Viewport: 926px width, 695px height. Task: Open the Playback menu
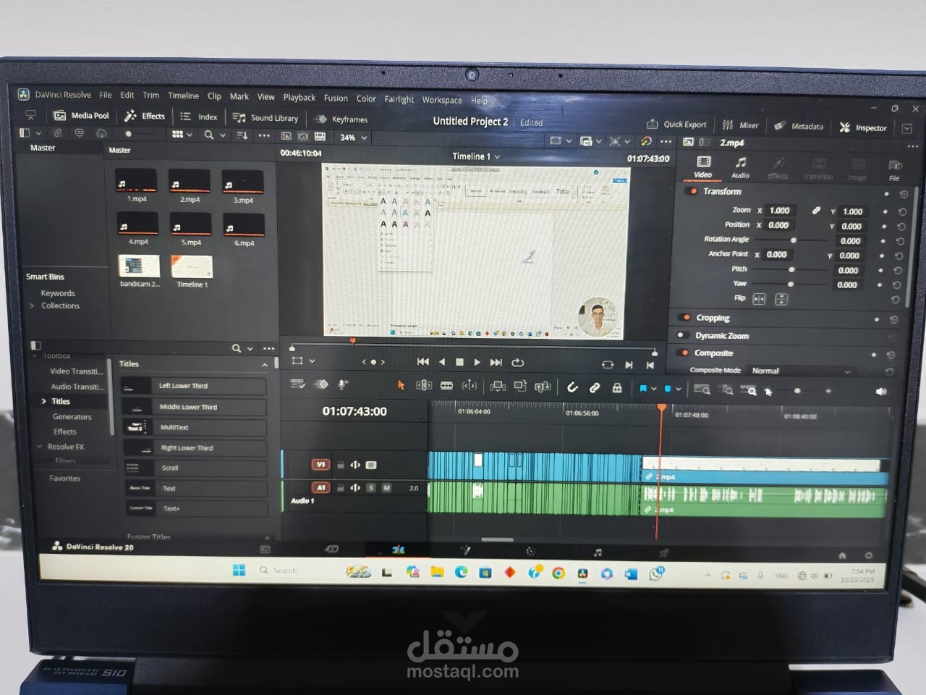299,98
